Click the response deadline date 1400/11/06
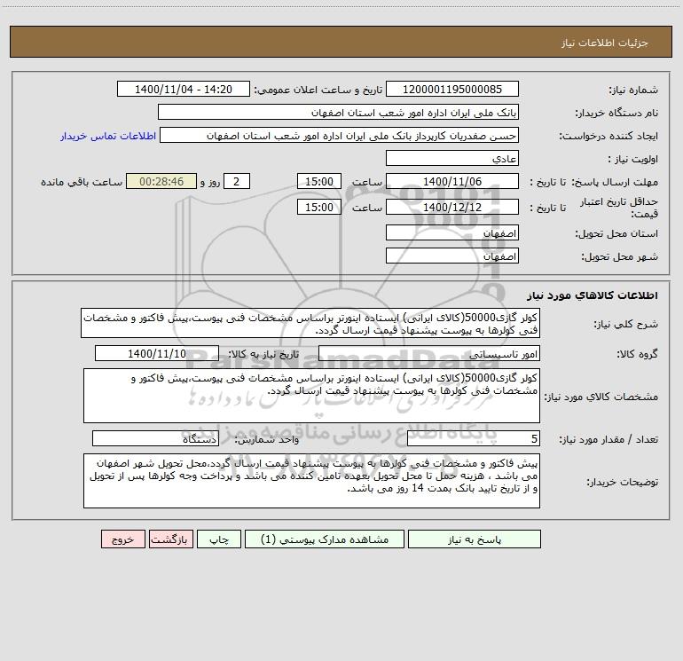 pos(452,181)
